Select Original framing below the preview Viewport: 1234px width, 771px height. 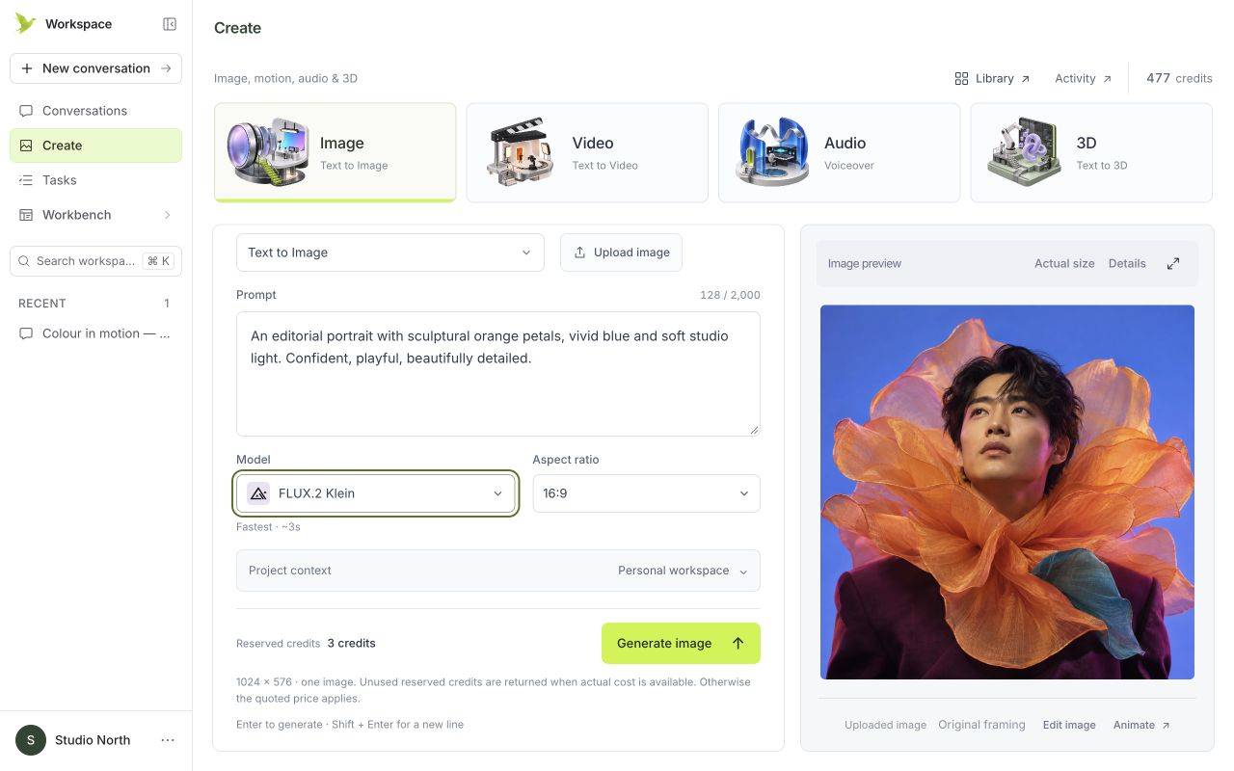[981, 725]
